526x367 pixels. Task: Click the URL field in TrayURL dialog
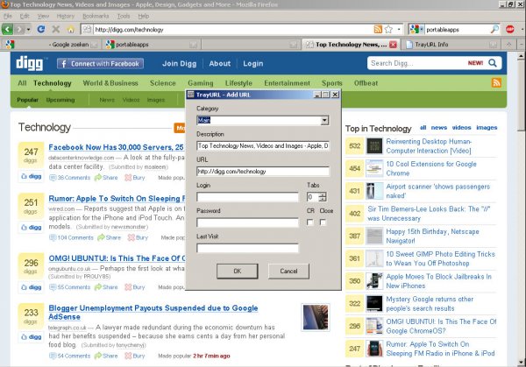[263, 172]
